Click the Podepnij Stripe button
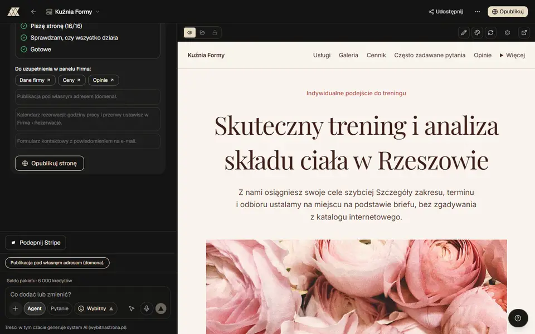The width and height of the screenshot is (535, 334). [36, 243]
